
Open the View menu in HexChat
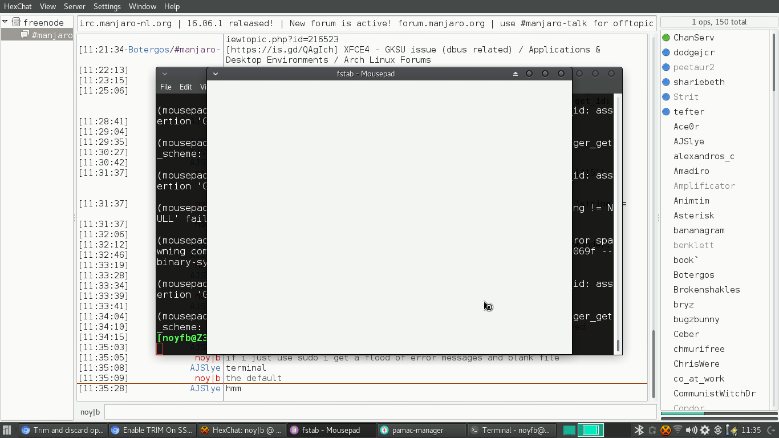coord(48,6)
